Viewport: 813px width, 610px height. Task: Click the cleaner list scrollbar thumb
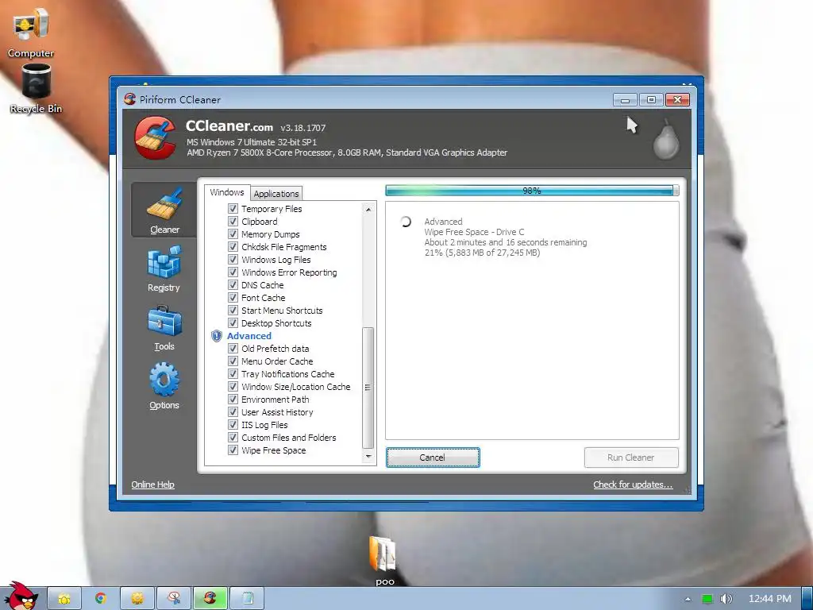(x=368, y=388)
